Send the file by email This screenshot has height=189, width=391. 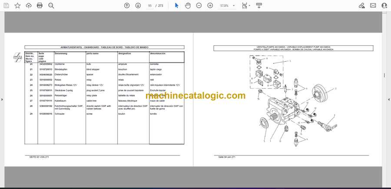click(x=373, y=6)
